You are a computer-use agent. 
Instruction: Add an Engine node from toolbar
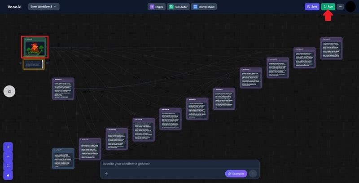(157, 7)
